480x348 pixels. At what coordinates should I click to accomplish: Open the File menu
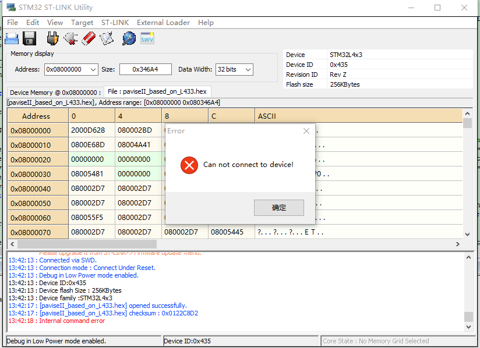(x=13, y=23)
